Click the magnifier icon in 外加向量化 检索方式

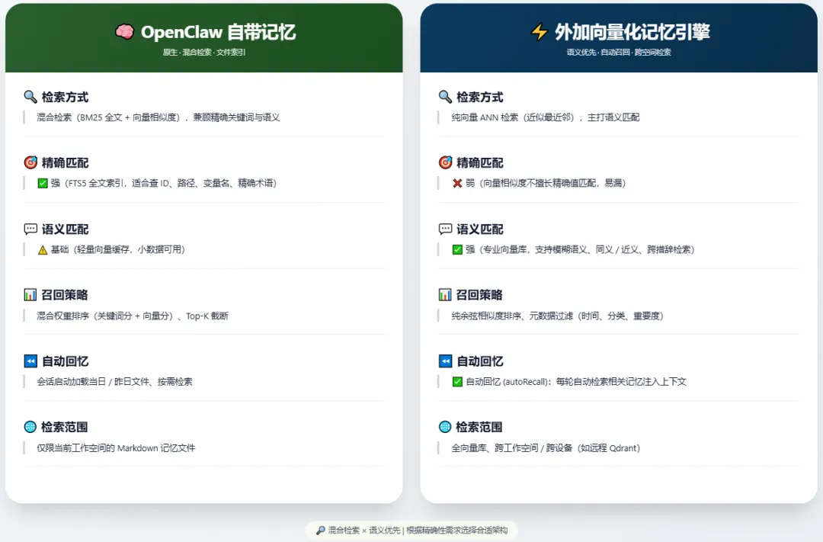pos(445,97)
